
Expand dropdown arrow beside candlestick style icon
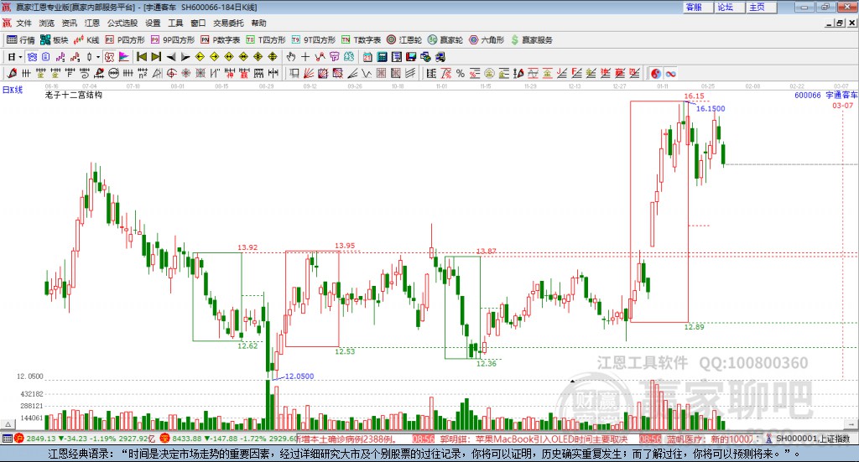[98, 57]
